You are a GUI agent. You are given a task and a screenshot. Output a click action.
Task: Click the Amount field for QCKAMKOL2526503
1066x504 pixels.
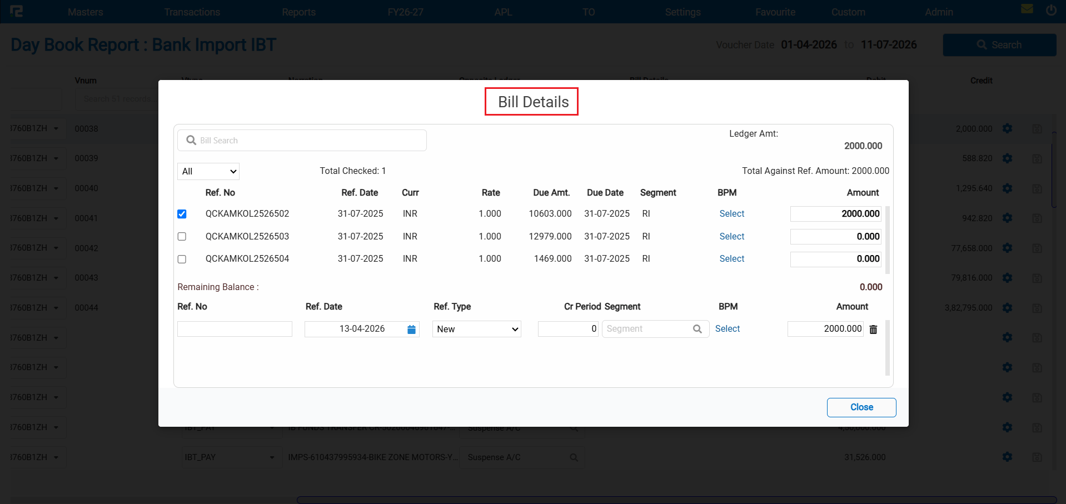pos(836,237)
